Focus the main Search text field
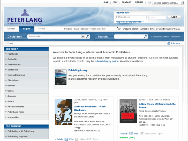The image size is (188, 141). pos(129,36)
